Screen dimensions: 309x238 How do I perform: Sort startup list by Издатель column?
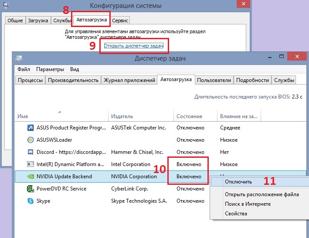pos(141,116)
